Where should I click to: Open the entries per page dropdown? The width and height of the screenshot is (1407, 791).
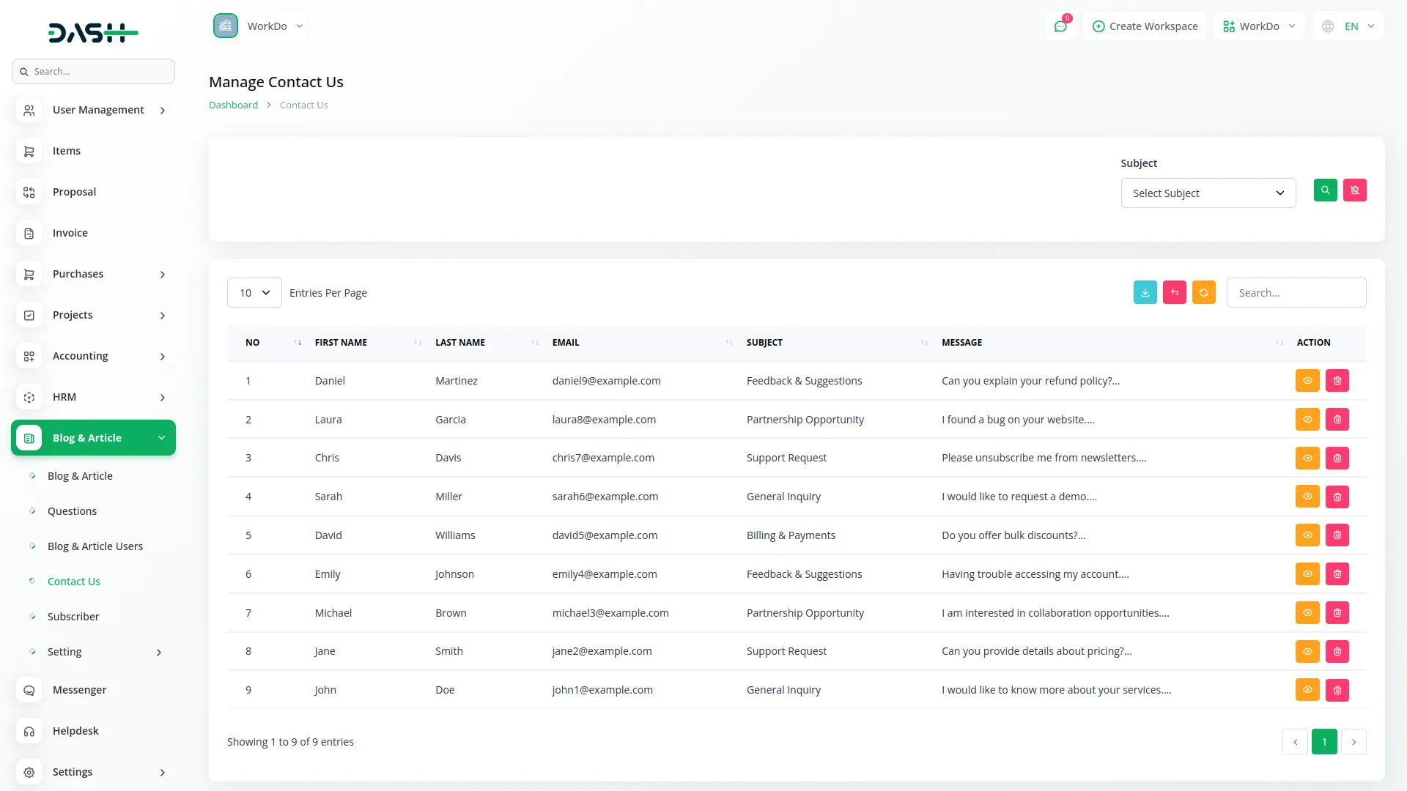tap(254, 293)
